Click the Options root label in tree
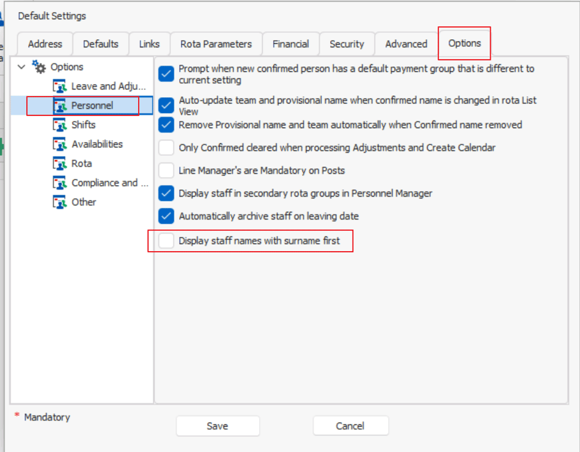 pyautogui.click(x=67, y=67)
